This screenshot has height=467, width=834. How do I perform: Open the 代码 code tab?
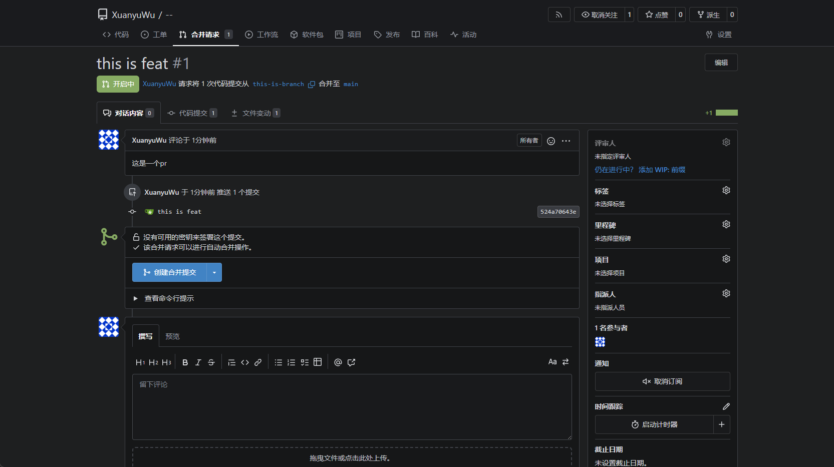point(116,35)
